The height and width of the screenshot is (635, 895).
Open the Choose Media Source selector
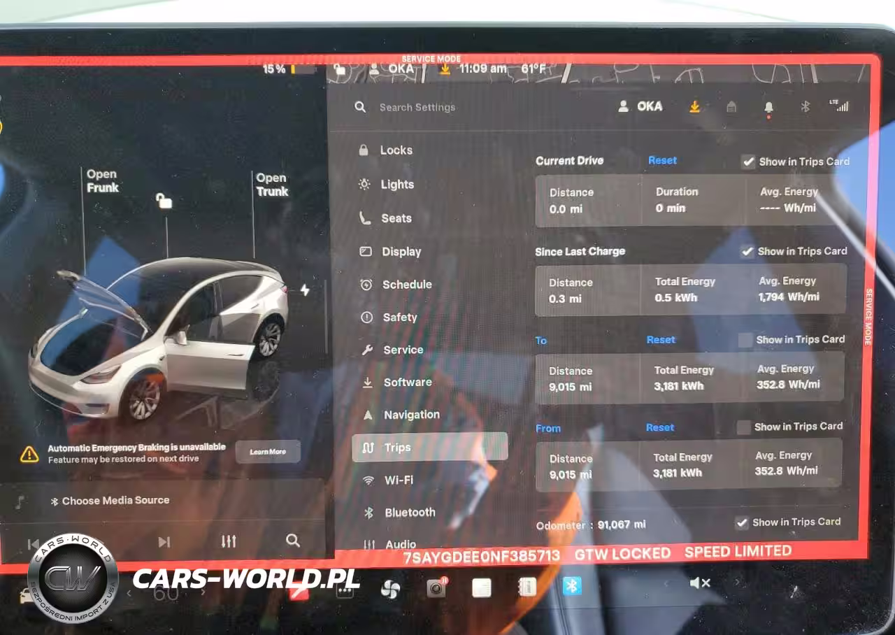(115, 501)
